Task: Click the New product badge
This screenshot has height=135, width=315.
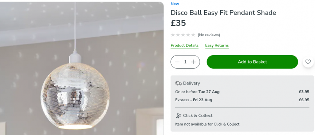Action: (x=175, y=4)
